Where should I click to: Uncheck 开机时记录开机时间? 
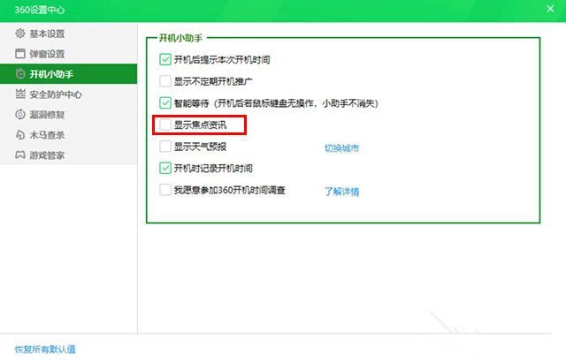[x=165, y=168]
